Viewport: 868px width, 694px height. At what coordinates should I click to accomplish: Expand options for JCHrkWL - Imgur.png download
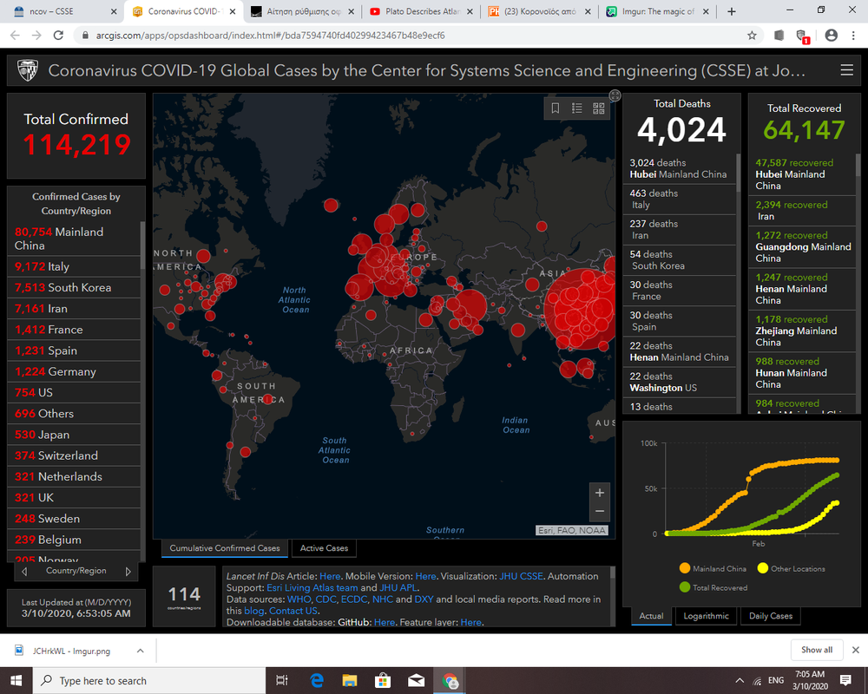pos(140,651)
